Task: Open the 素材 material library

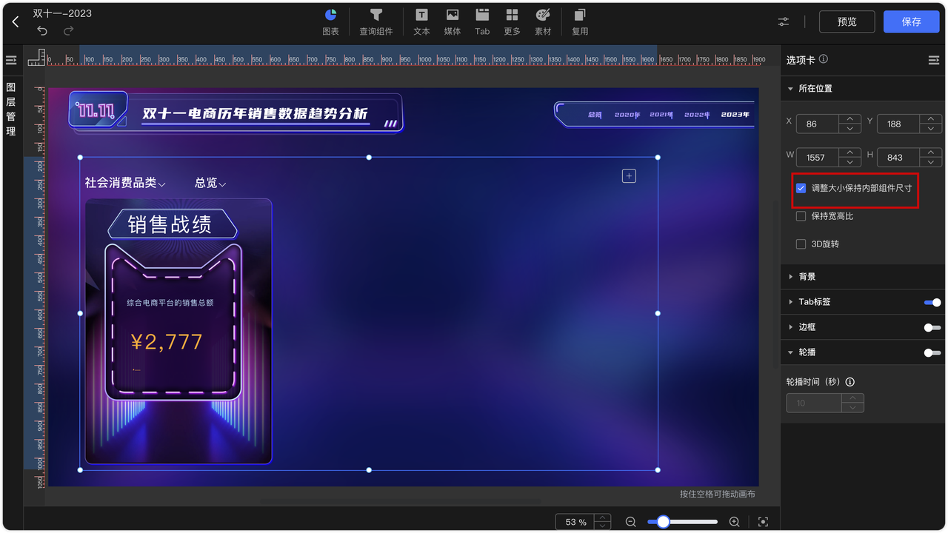Action: [x=543, y=21]
